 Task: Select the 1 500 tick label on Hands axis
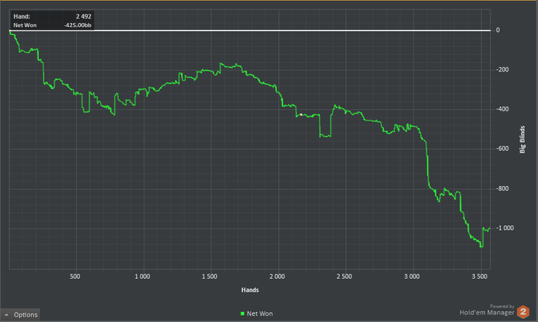pyautogui.click(x=209, y=277)
